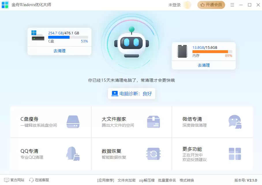This screenshot has width=262, height=185.
Task: Open the 数据恢复 feature
Action: point(132,154)
